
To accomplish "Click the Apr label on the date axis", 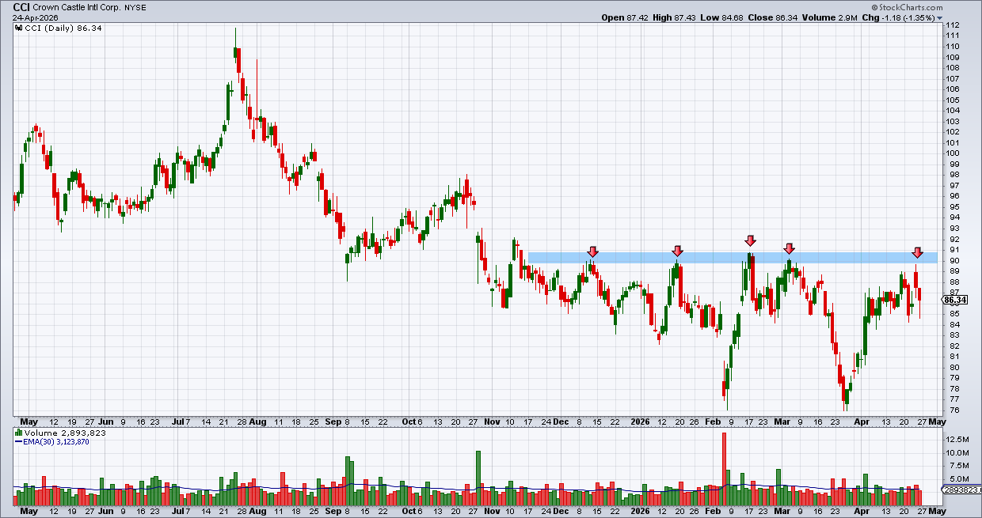I will pos(862,422).
